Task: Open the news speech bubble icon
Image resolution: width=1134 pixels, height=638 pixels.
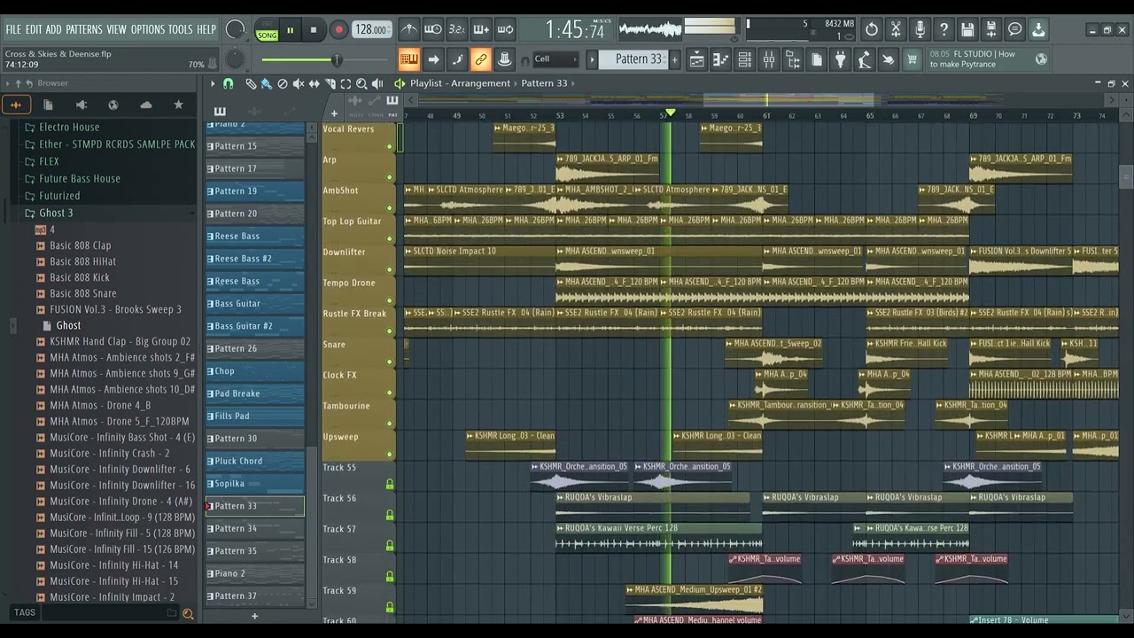Action: 1015,29
